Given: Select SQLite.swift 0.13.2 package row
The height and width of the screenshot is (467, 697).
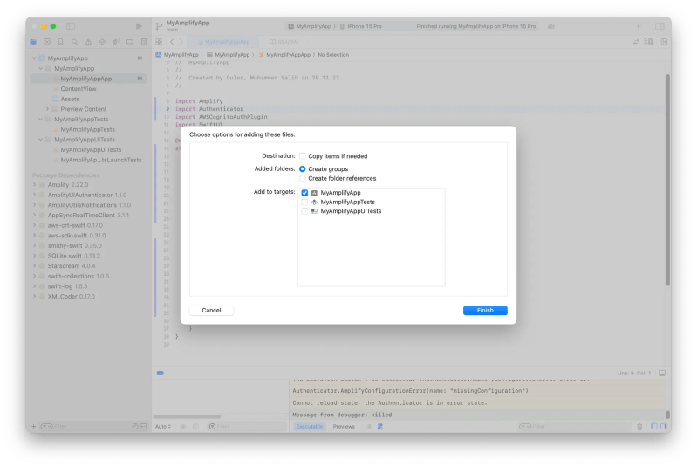Looking at the screenshot, I should coord(88,256).
